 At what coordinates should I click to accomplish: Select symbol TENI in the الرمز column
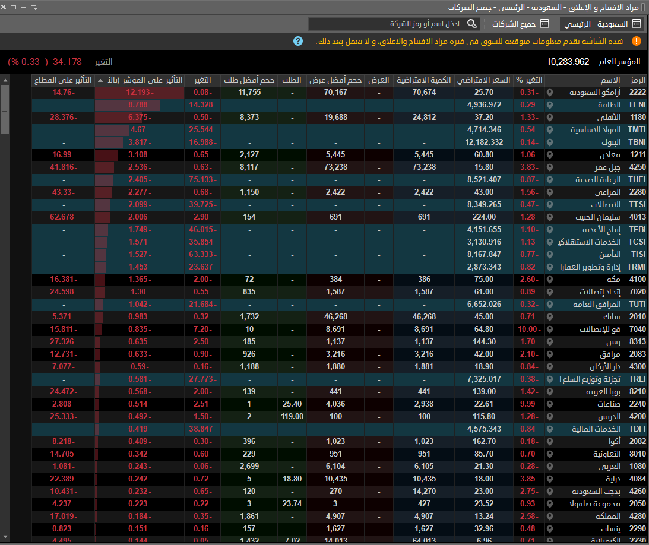[x=637, y=105]
